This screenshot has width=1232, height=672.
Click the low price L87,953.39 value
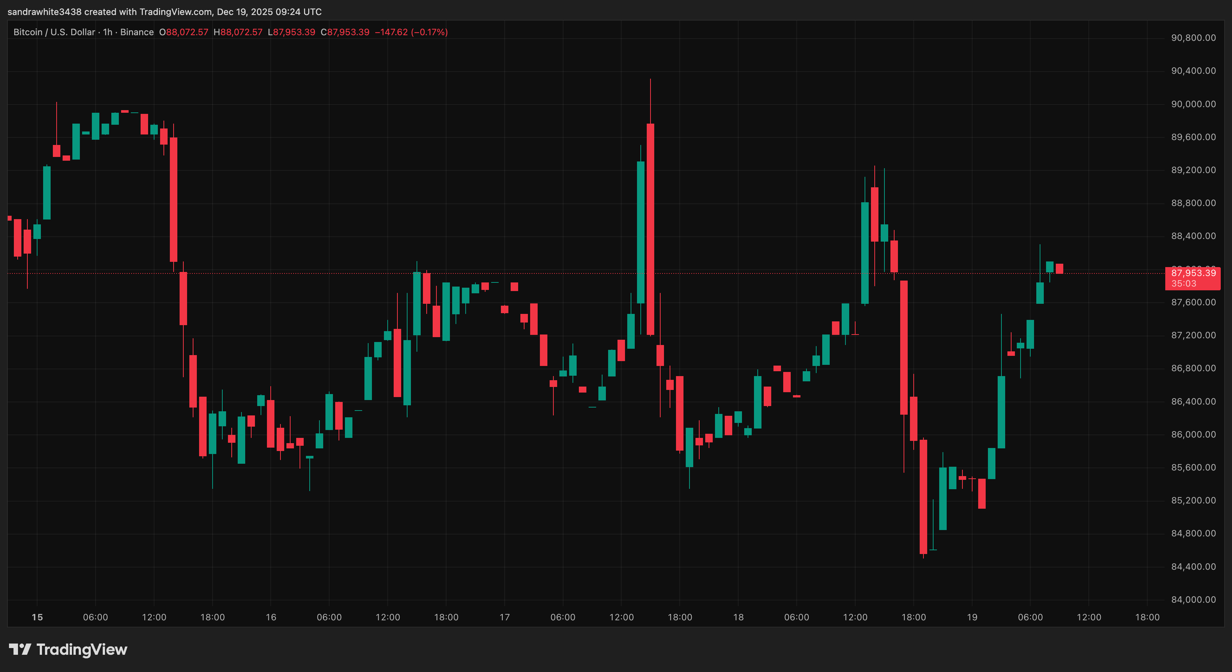click(x=292, y=32)
